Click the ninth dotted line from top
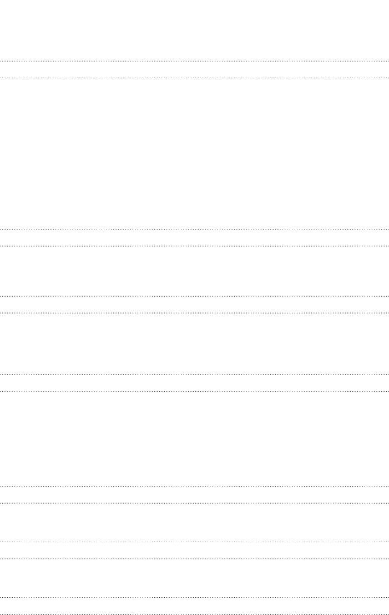The image size is (389, 615). (194, 486)
